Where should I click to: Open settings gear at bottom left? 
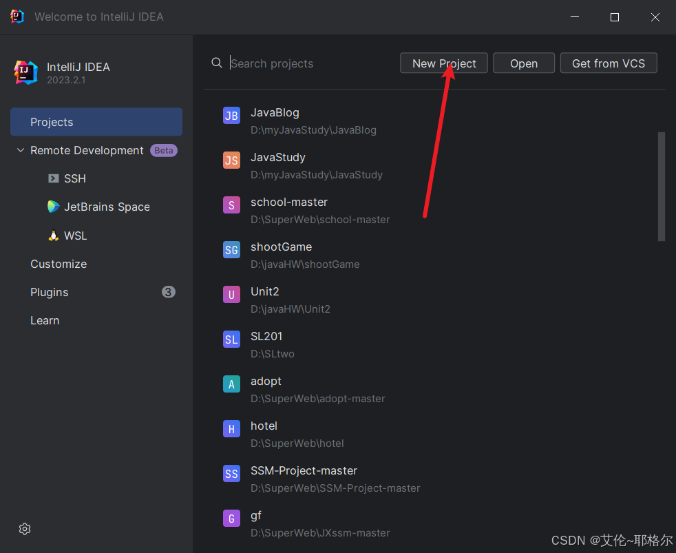(x=25, y=529)
